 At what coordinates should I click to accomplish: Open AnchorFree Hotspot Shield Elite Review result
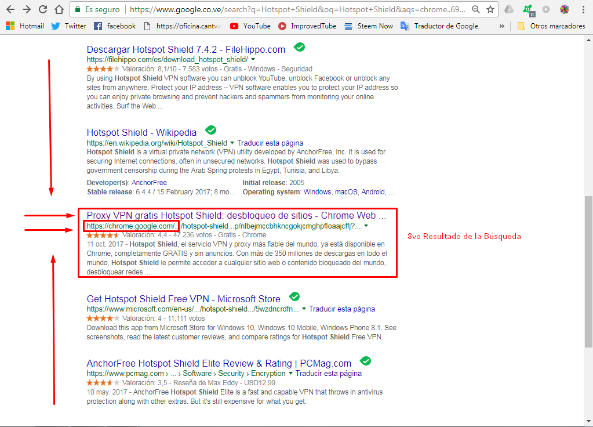(x=219, y=363)
